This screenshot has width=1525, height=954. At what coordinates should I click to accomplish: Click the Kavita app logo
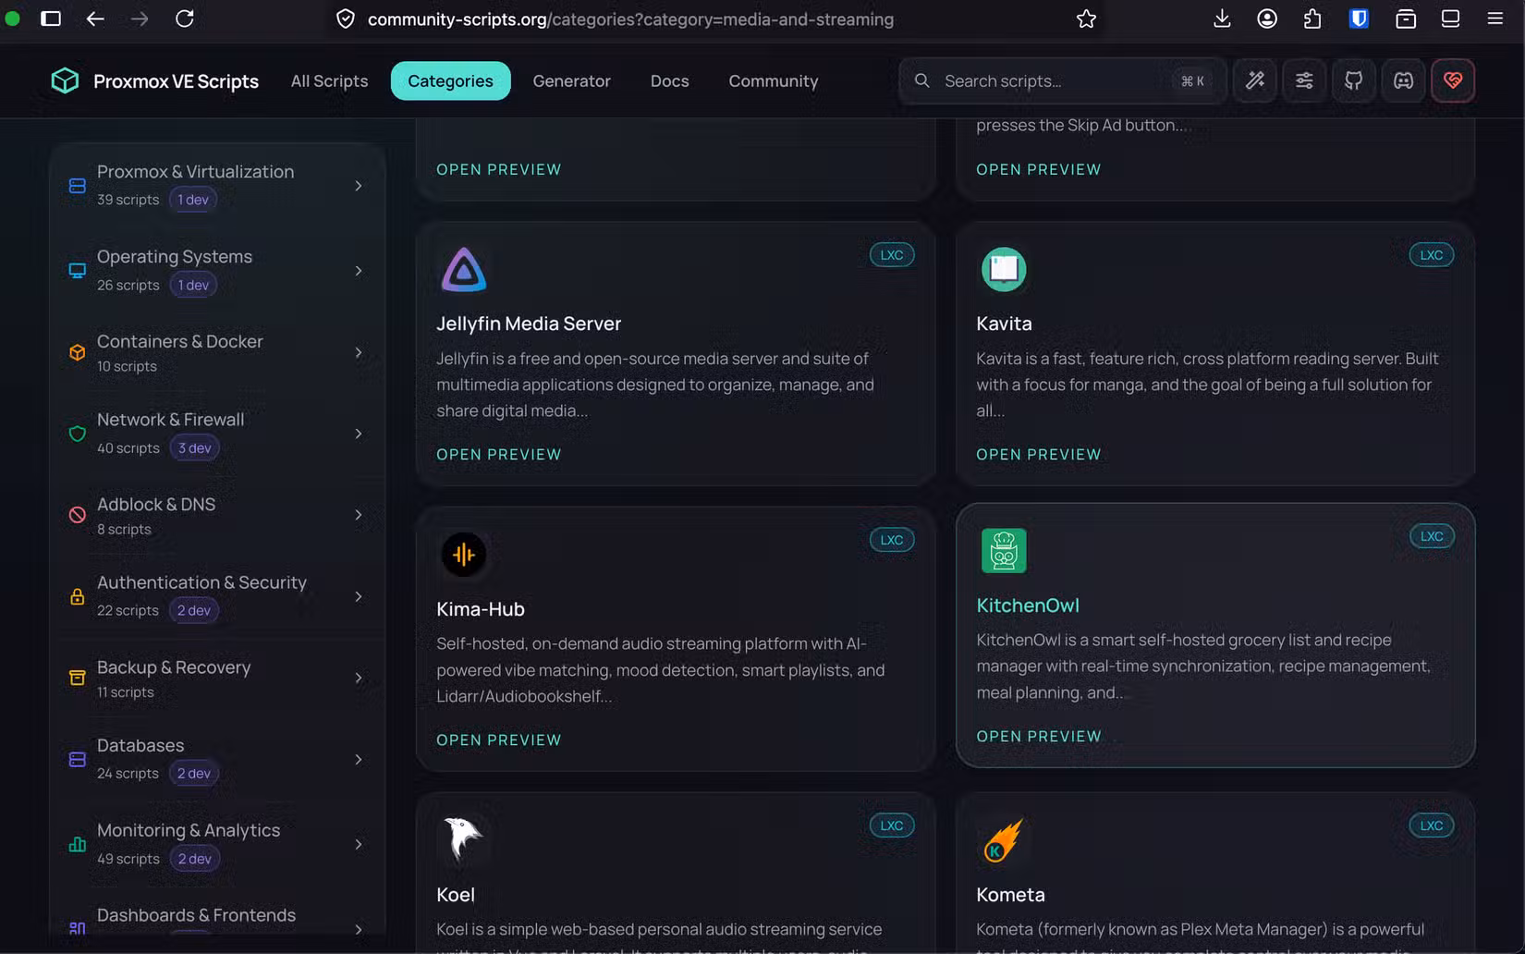tap(1004, 270)
